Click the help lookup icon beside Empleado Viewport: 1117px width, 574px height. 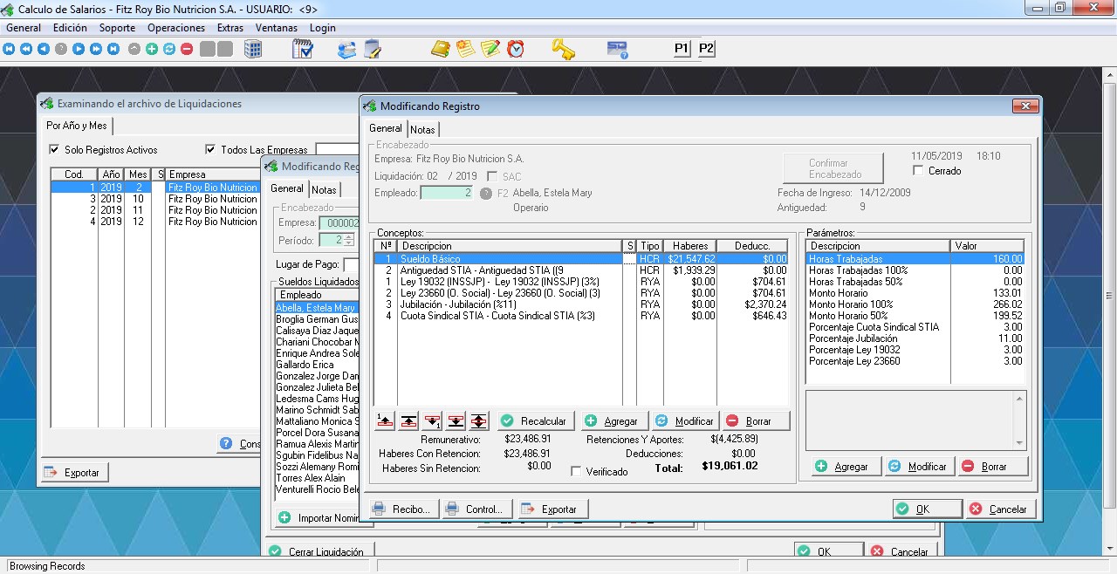(486, 193)
